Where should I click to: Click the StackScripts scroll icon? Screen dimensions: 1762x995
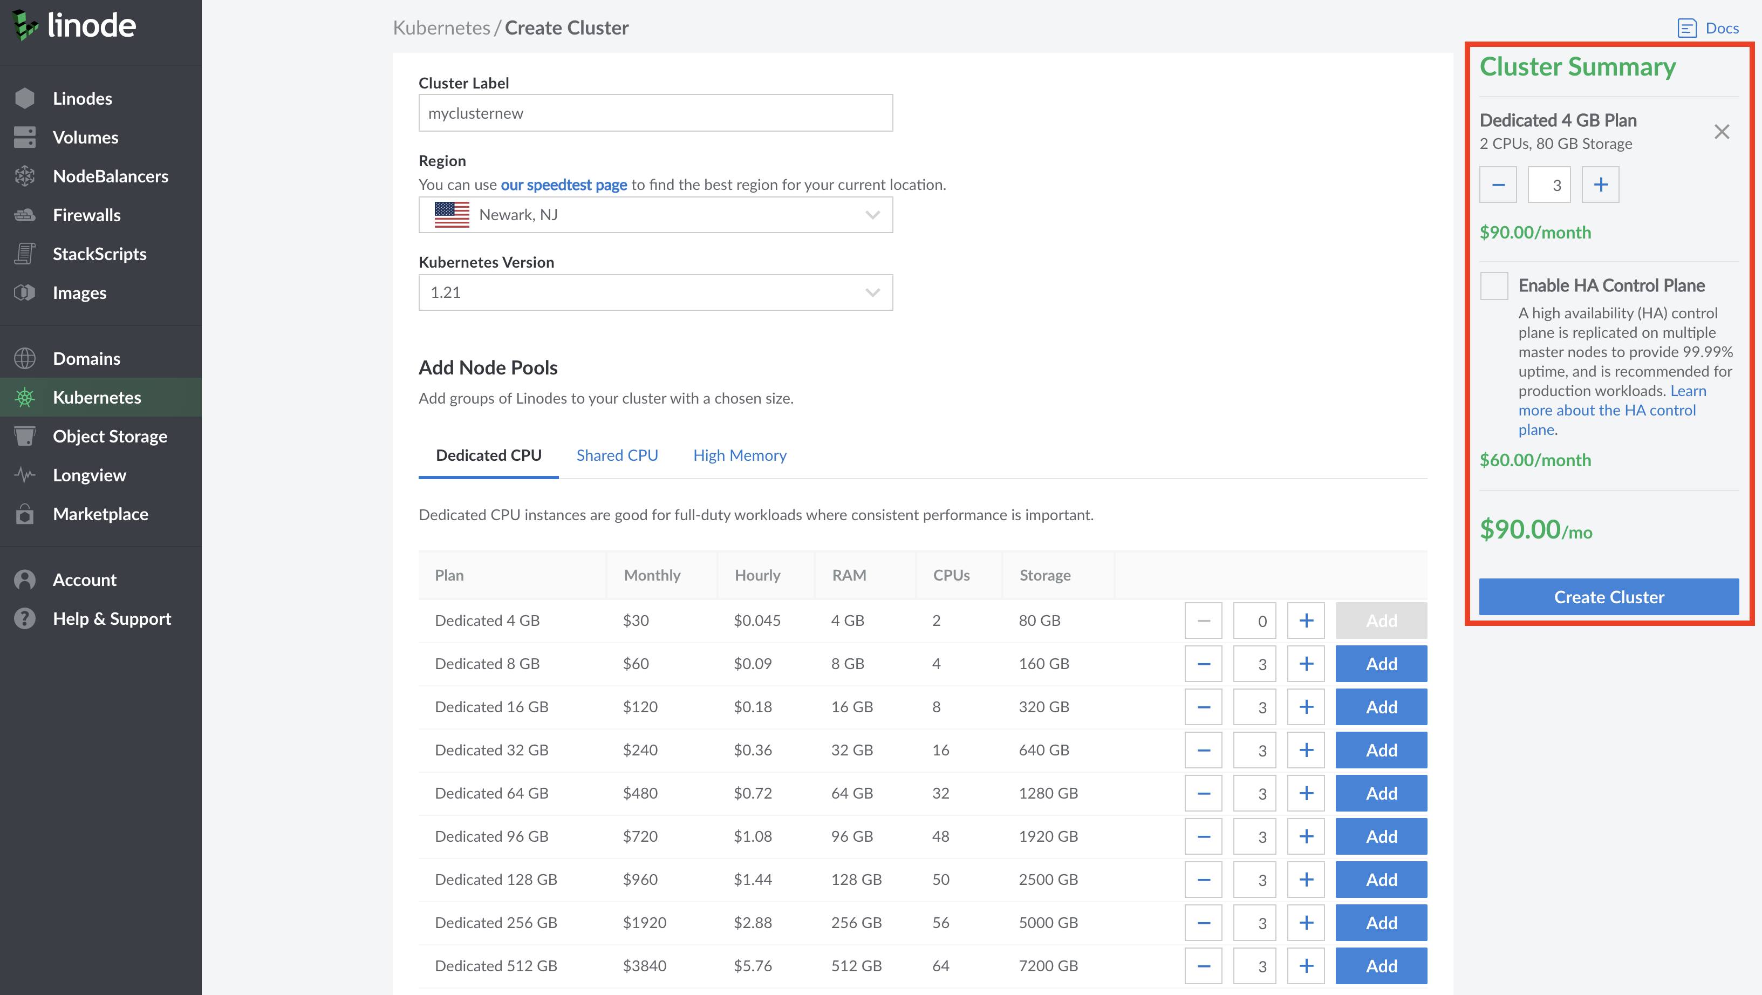pyautogui.click(x=25, y=254)
